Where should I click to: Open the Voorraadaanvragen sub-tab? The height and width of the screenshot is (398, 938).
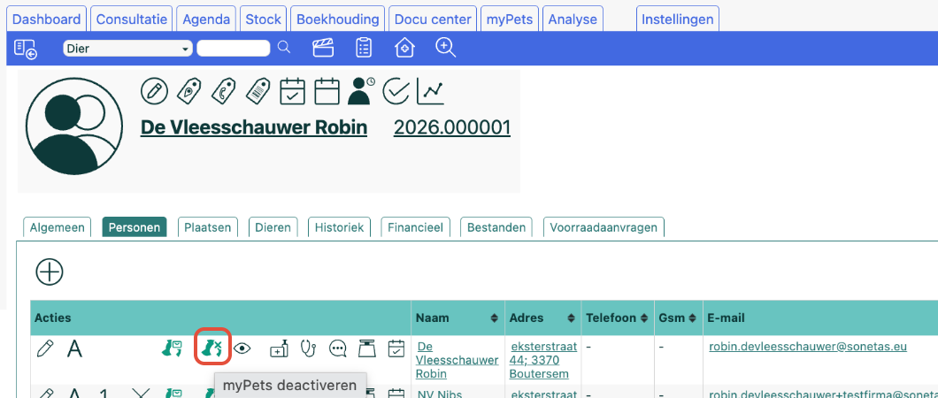coord(604,227)
